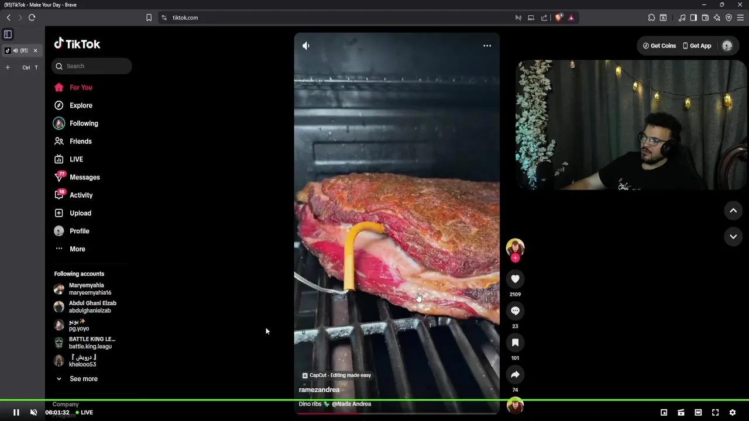Enter fullscreen in the stream player

[x=715, y=412]
